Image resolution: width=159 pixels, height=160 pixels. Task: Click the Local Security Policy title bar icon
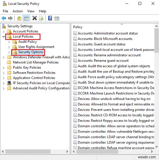click(5, 4)
